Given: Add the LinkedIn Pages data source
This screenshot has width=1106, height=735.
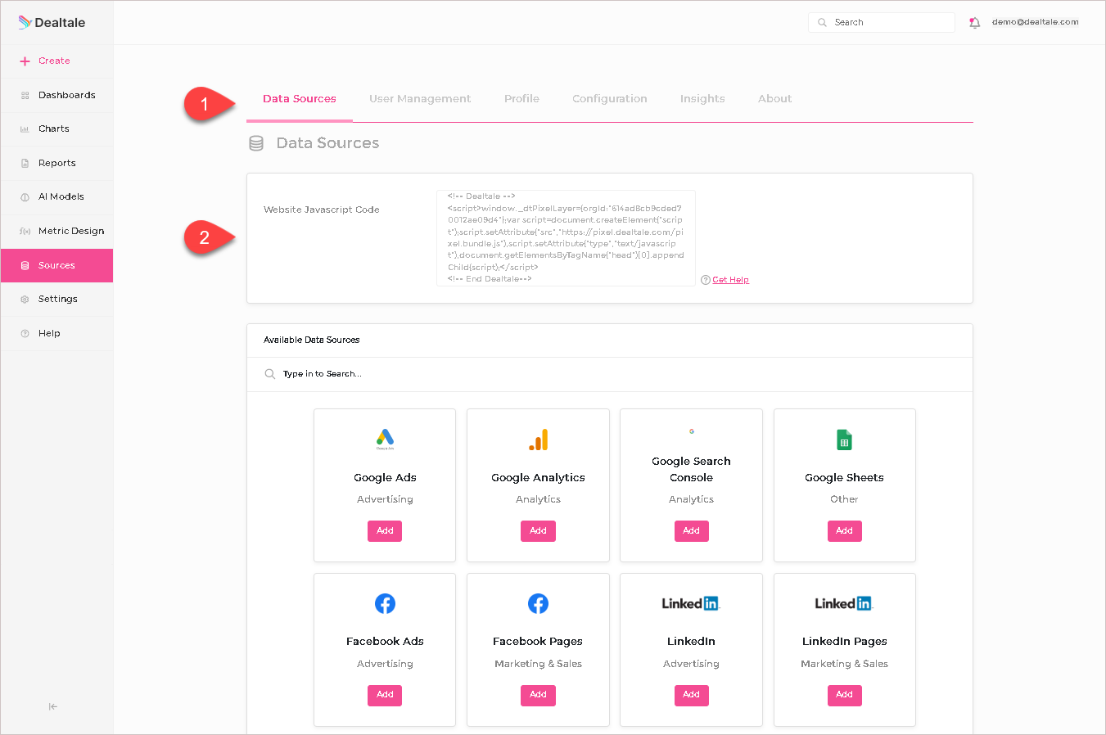Looking at the screenshot, I should coord(844,695).
